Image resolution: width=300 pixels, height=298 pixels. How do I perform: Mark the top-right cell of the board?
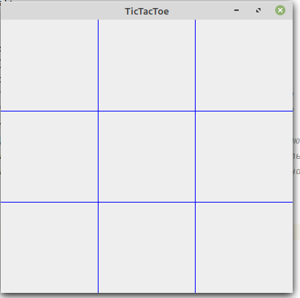coord(245,65)
